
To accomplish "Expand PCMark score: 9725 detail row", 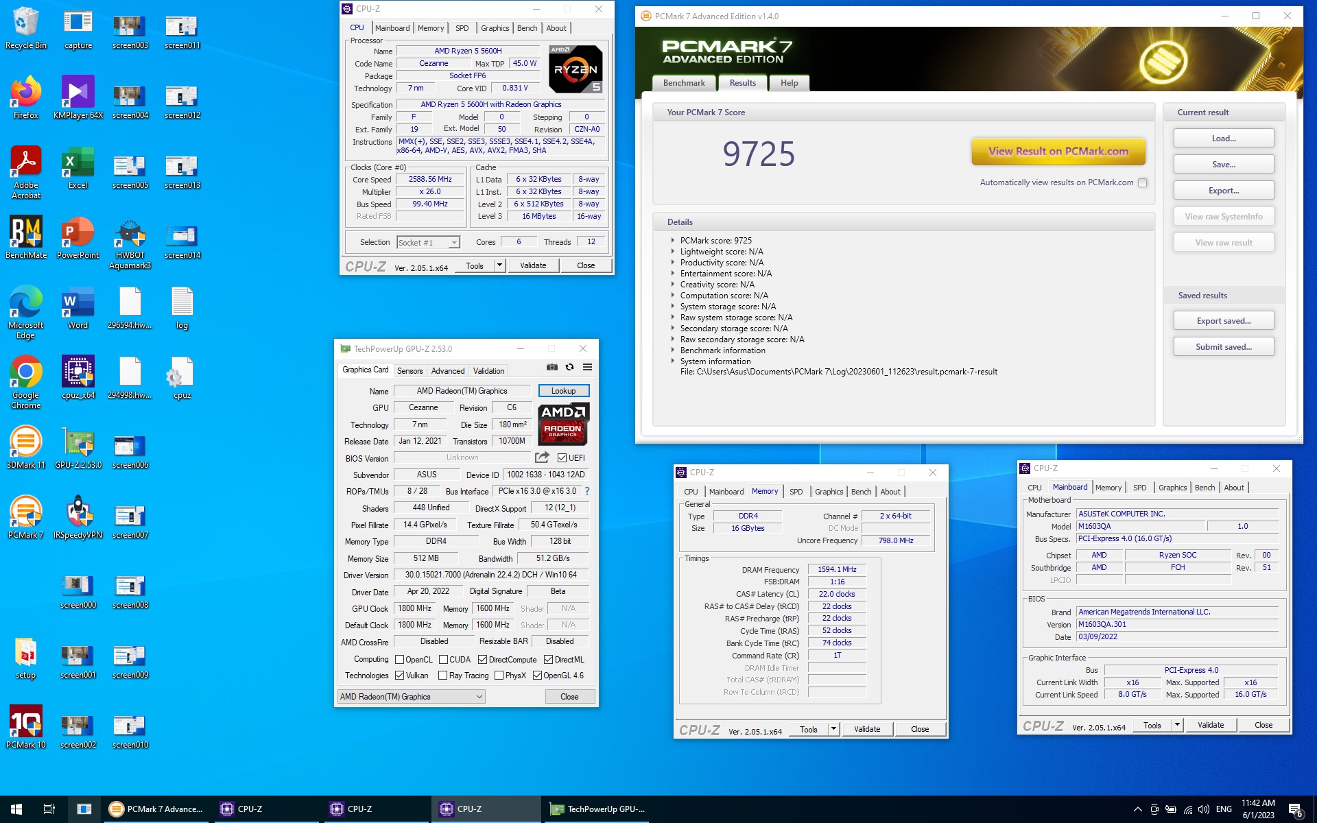I will (672, 241).
